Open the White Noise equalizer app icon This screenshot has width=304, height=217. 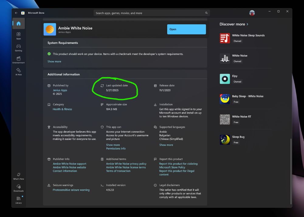coord(225,59)
